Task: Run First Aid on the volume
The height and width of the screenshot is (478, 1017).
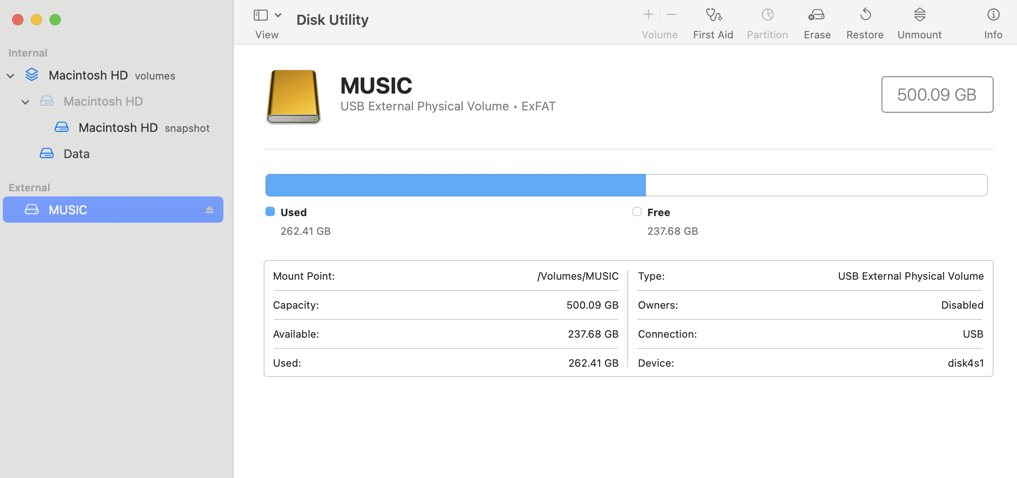Action: [713, 15]
